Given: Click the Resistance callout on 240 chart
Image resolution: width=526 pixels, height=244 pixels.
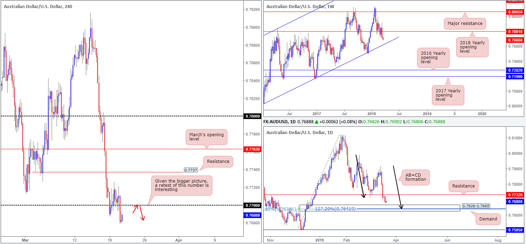Looking at the screenshot, I should [x=218, y=161].
